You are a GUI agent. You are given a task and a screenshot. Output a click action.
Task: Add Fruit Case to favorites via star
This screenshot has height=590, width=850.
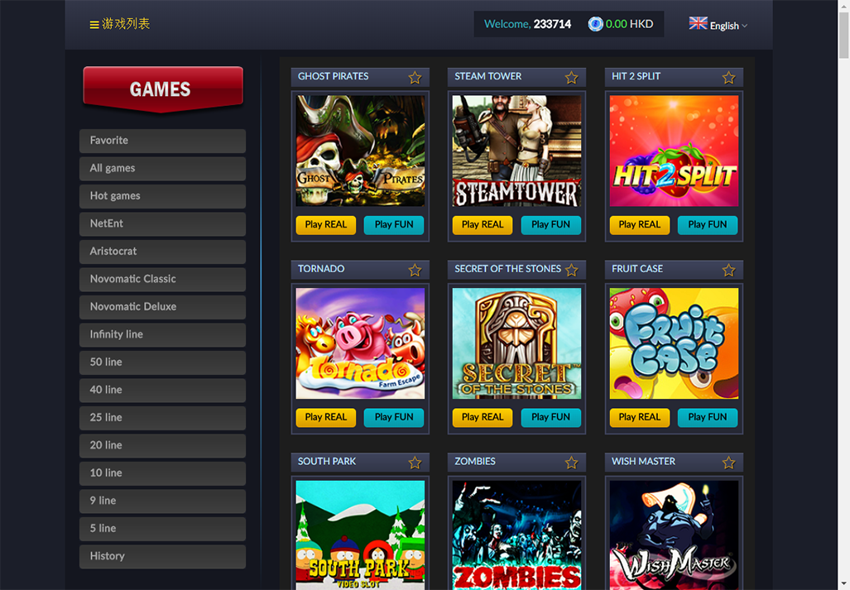(728, 270)
